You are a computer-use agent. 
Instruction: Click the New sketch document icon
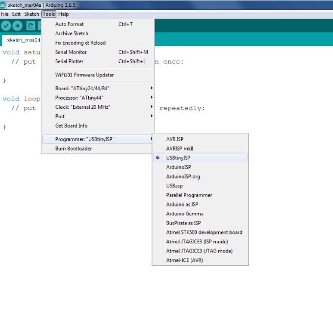[31, 26]
